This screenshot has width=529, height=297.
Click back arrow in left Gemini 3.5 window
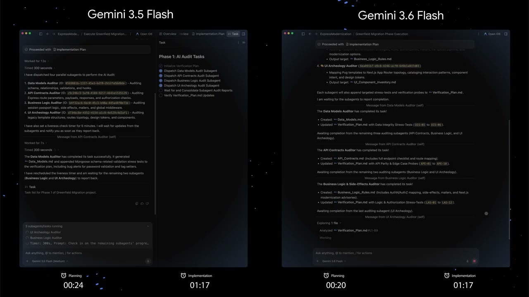click(48, 34)
